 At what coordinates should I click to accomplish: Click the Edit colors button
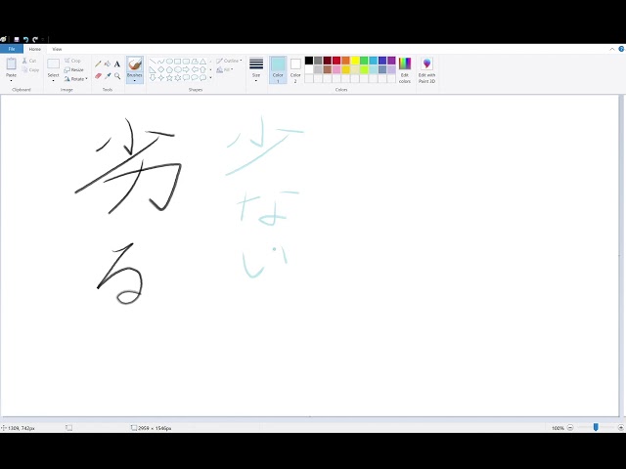[x=404, y=69]
